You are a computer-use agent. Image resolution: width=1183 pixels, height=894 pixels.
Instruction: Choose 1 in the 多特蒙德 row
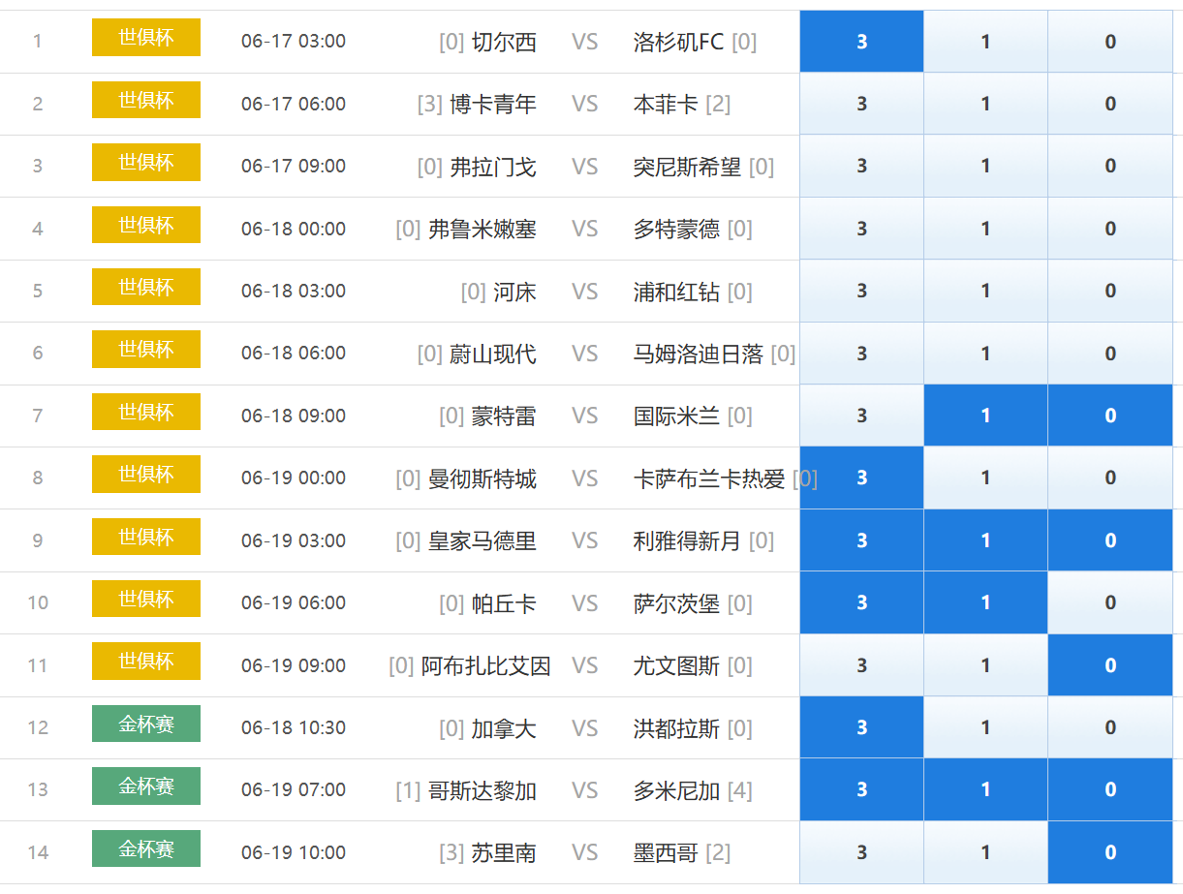(x=985, y=229)
